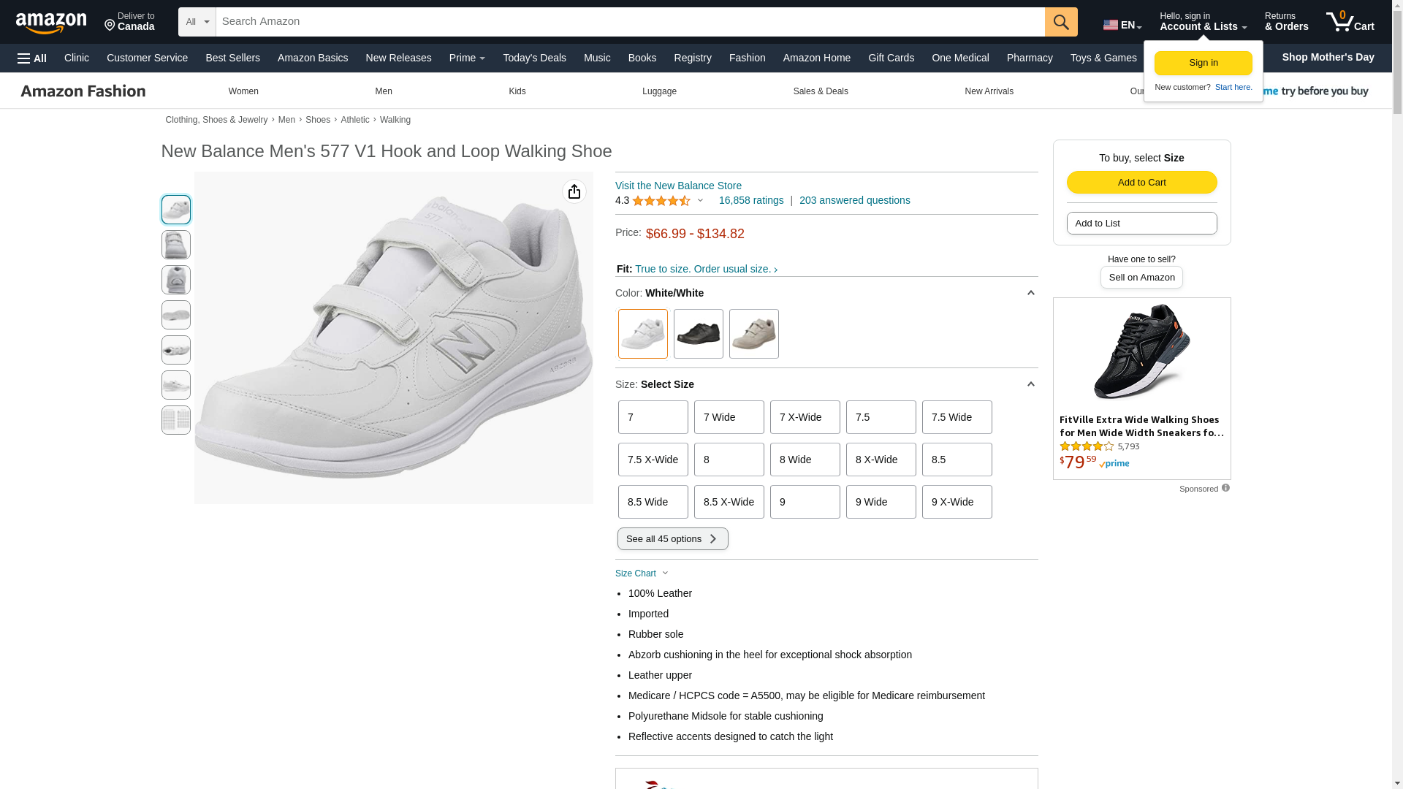
Task: Select the Luggage fashion tab
Action: pos(659,91)
